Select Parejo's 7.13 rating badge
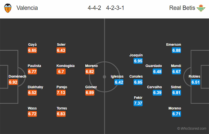The image size is (209, 134). [61, 92]
